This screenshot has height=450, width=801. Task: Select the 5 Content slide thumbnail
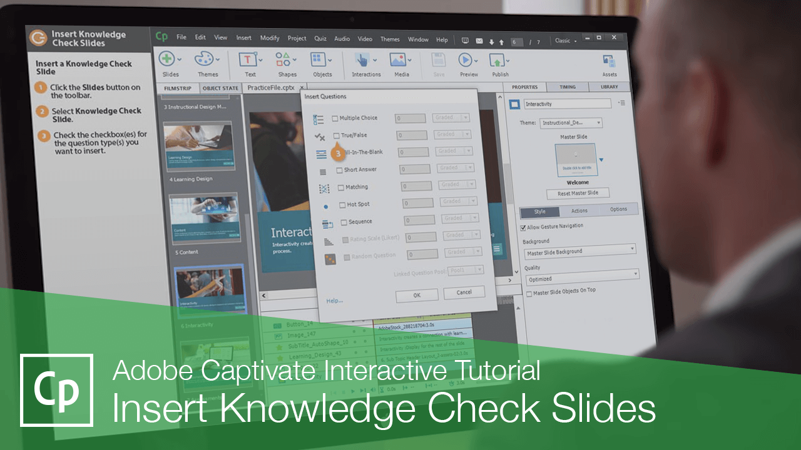tap(207, 217)
